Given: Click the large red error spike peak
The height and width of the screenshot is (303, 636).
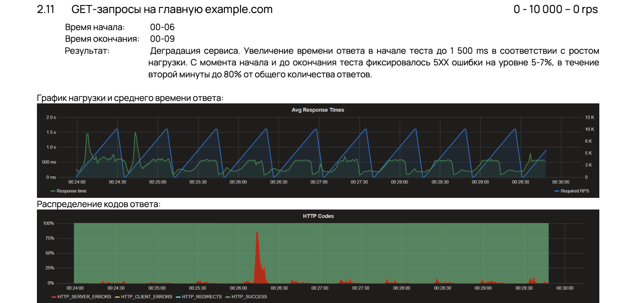Looking at the screenshot, I should pyautogui.click(x=257, y=233).
